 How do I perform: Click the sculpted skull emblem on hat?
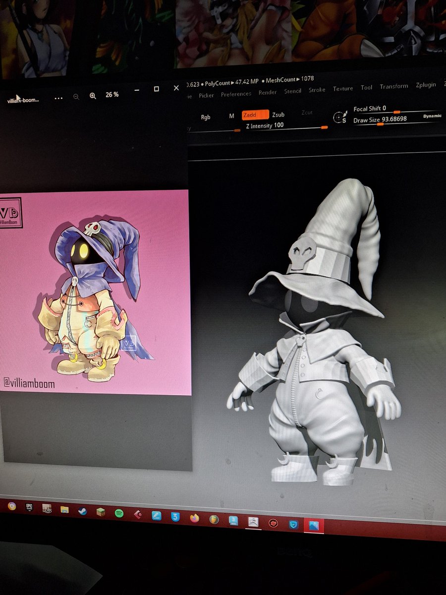pyautogui.click(x=302, y=254)
